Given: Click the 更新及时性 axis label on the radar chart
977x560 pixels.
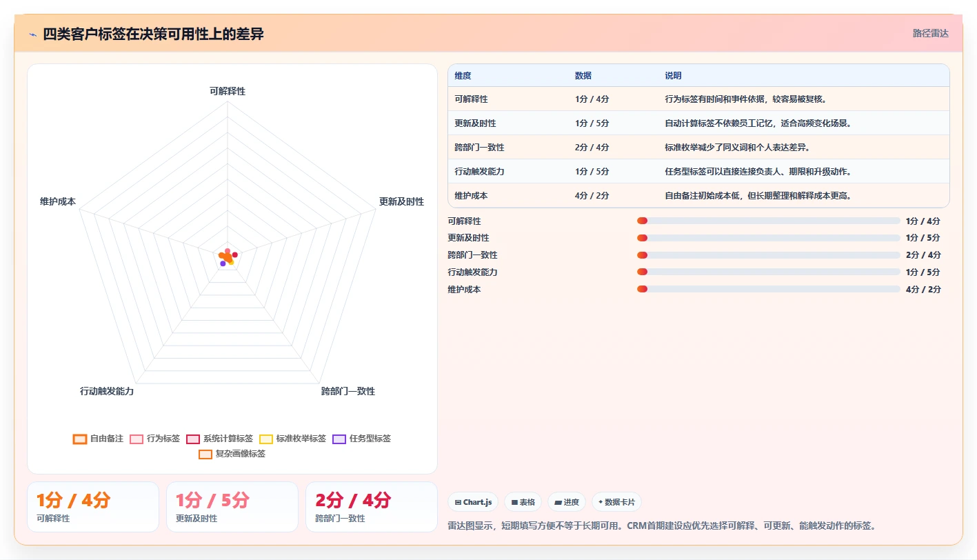Looking at the screenshot, I should (x=401, y=201).
